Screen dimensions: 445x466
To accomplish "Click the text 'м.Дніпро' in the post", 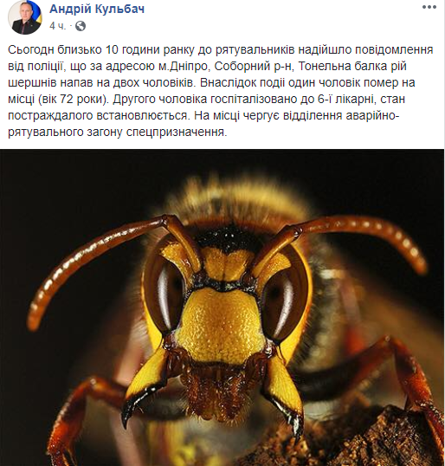I will click(x=183, y=67).
